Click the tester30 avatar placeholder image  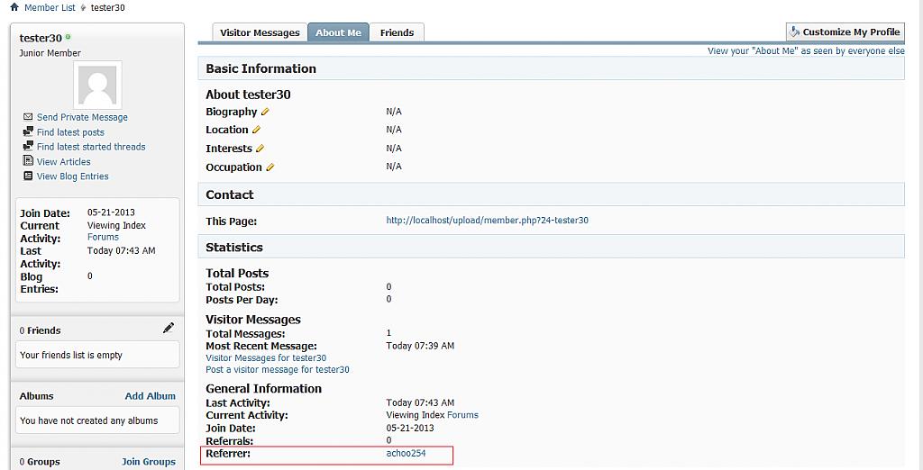click(x=97, y=86)
